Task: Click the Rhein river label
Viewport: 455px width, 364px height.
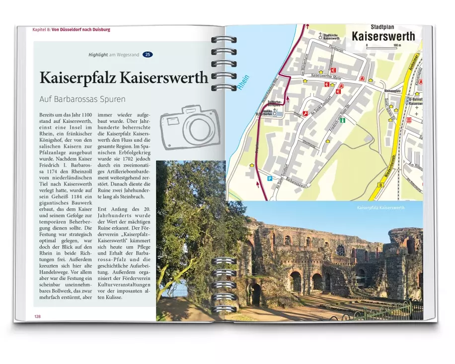Action: [x=243, y=82]
